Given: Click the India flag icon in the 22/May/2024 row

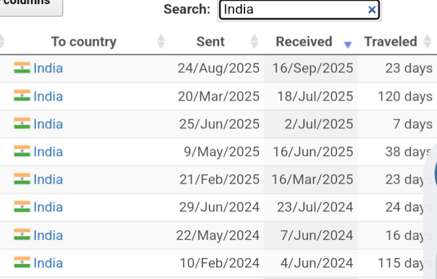Looking at the screenshot, I should pyautogui.click(x=22, y=234).
